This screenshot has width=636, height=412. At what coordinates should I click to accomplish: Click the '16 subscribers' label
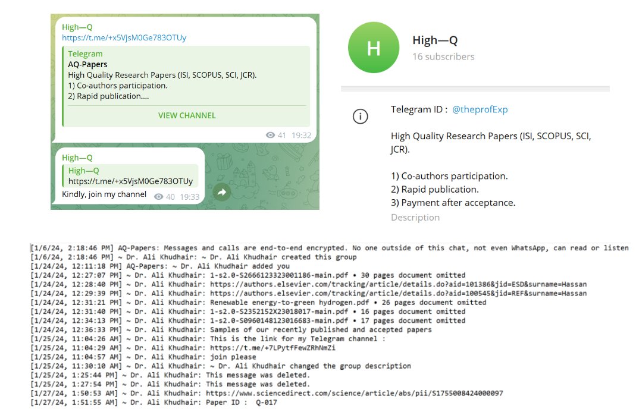click(443, 56)
